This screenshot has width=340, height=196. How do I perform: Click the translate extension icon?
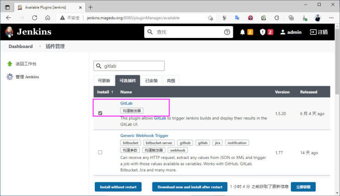237,18
